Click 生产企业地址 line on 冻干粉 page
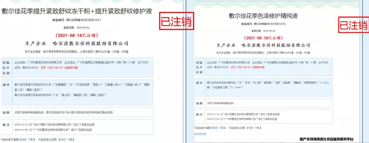The width and height of the screenshot is (369, 143). tap(77, 52)
